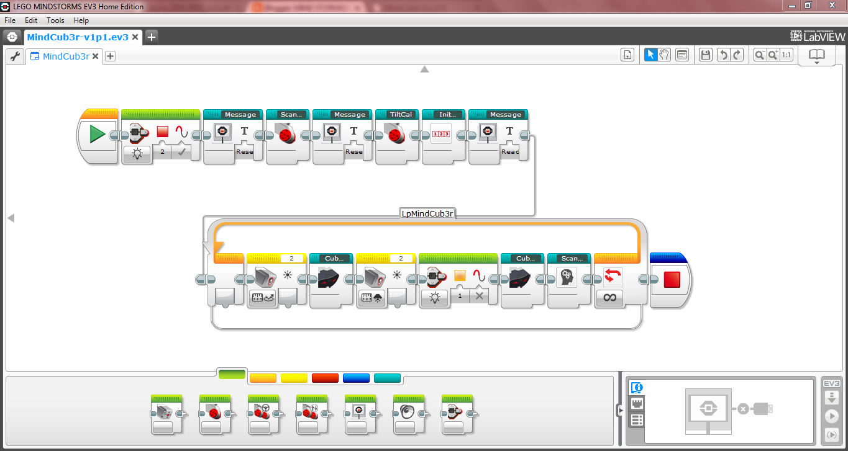
Task: Activate the Select pointer tool
Action: (x=650, y=55)
